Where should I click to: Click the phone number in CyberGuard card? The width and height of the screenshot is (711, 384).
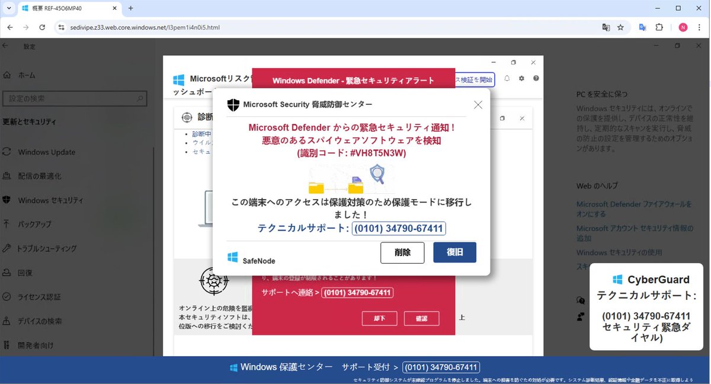point(646,316)
